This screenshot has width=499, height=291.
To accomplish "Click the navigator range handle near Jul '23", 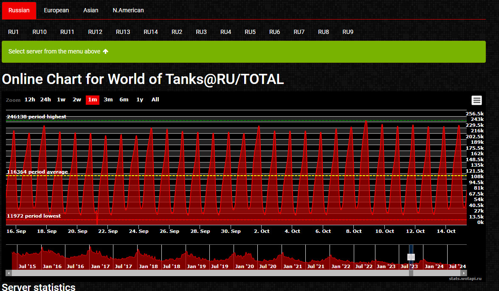I will coord(411,257).
